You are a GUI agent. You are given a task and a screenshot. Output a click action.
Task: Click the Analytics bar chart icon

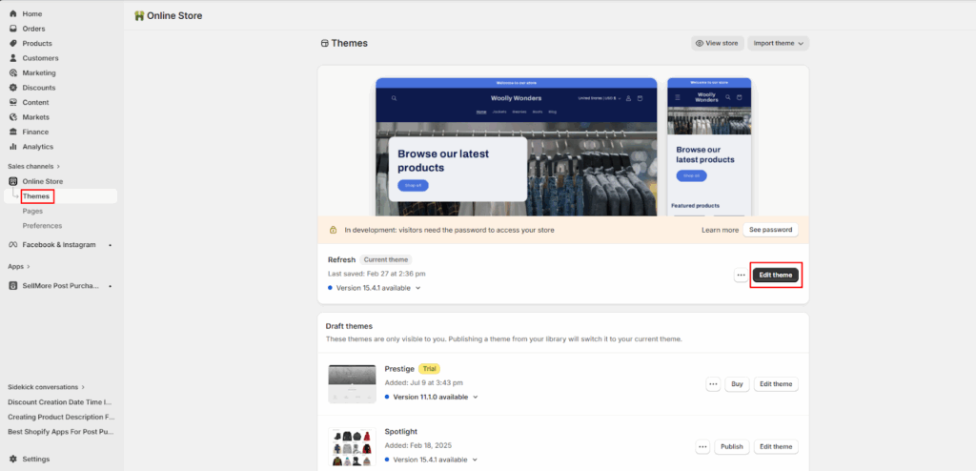[x=13, y=147]
